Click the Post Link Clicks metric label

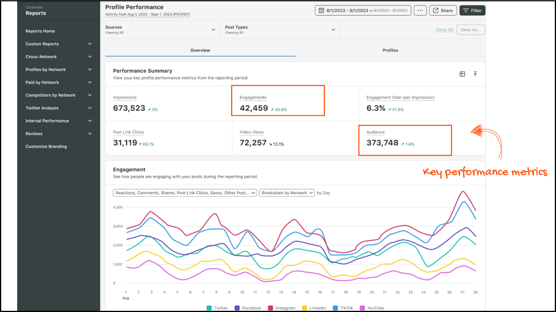point(128,132)
